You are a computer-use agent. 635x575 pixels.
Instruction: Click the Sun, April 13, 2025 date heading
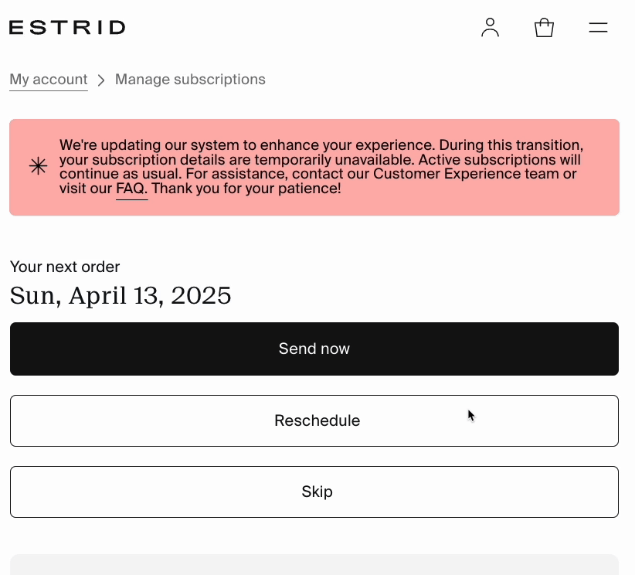click(121, 295)
